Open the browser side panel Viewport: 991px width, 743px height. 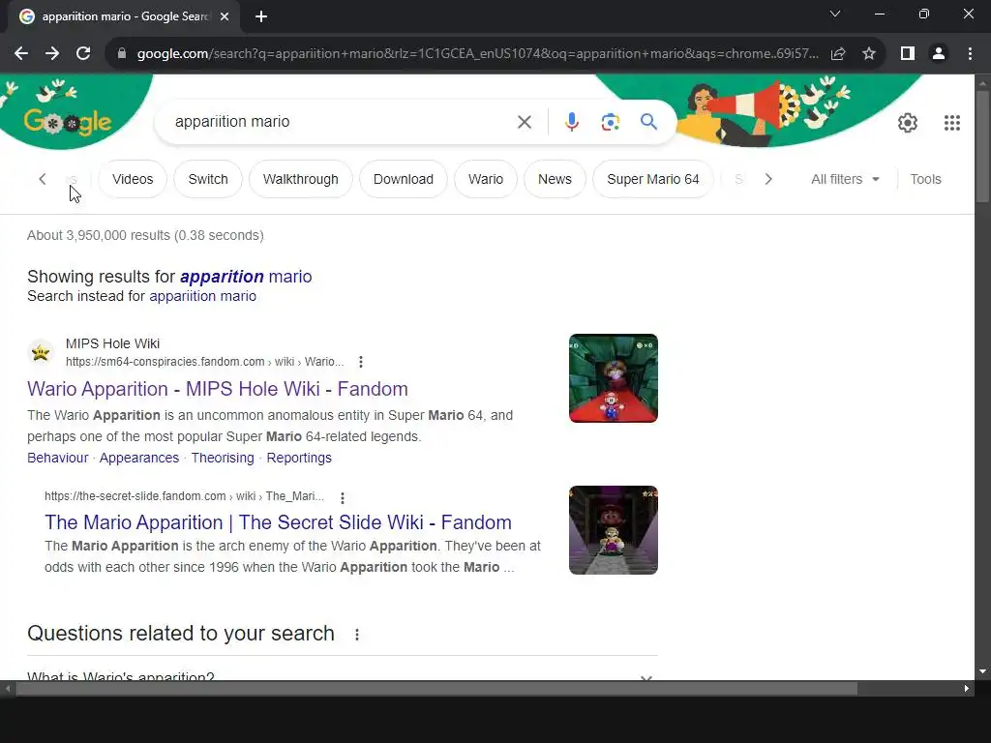(908, 54)
